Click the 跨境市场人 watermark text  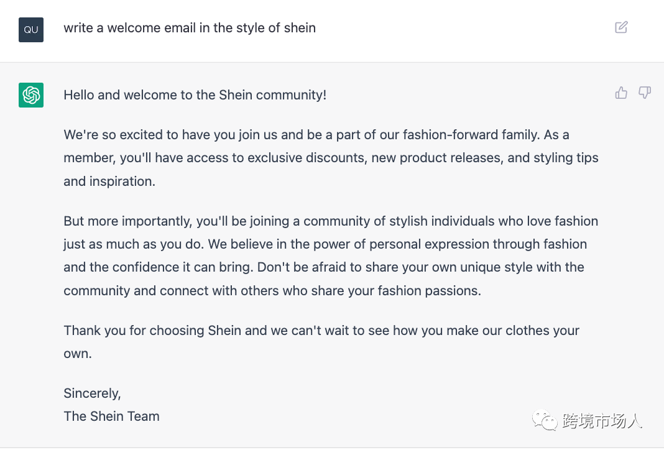[601, 422]
